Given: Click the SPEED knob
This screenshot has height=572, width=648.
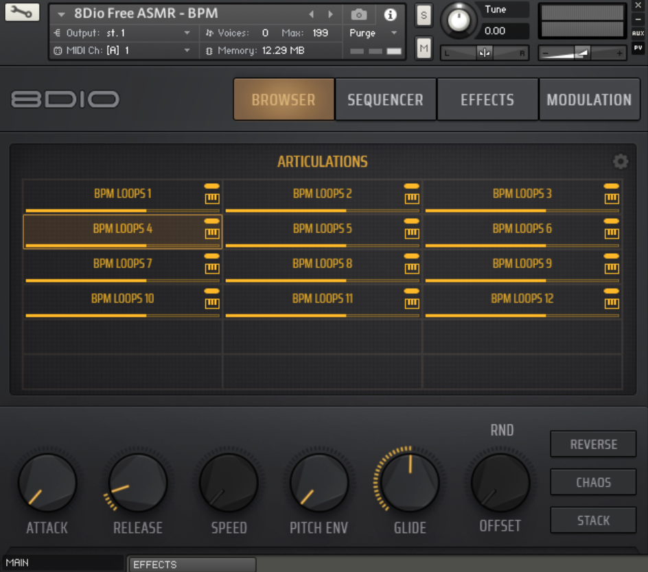Looking at the screenshot, I should pyautogui.click(x=229, y=482).
